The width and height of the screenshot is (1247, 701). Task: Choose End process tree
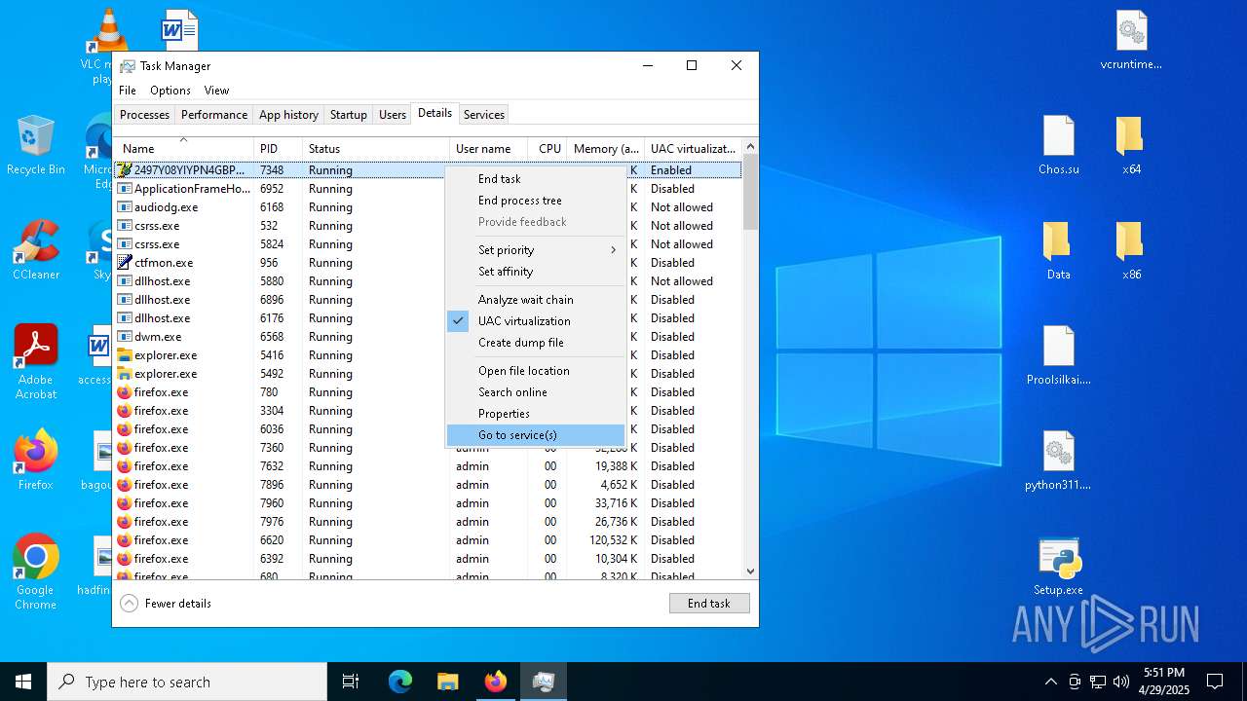pos(536,201)
